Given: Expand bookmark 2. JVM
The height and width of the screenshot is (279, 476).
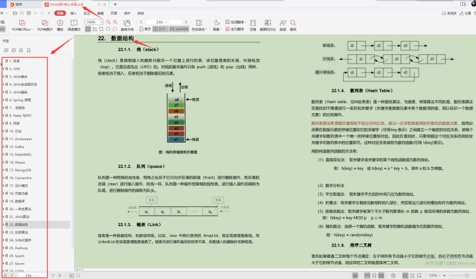Looking at the screenshot, I should coord(3,69).
